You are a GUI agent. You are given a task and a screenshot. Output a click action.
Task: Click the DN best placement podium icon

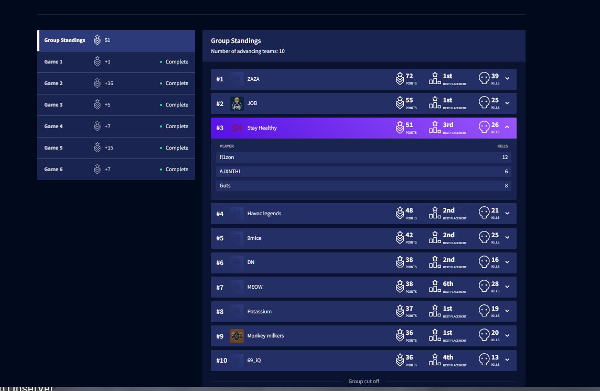435,261
